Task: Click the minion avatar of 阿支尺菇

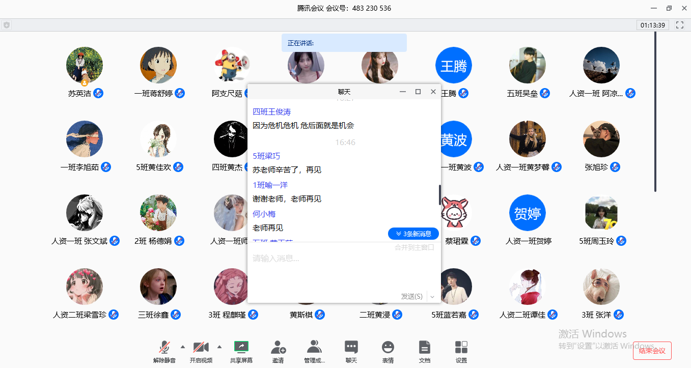Action: pyautogui.click(x=232, y=65)
